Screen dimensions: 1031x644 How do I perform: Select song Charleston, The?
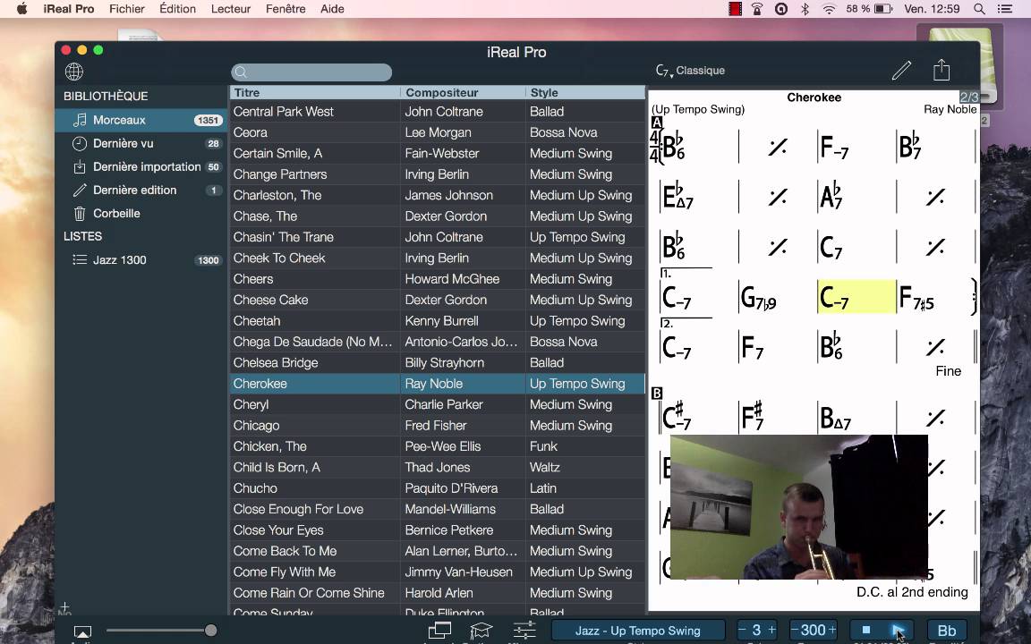pyautogui.click(x=438, y=195)
